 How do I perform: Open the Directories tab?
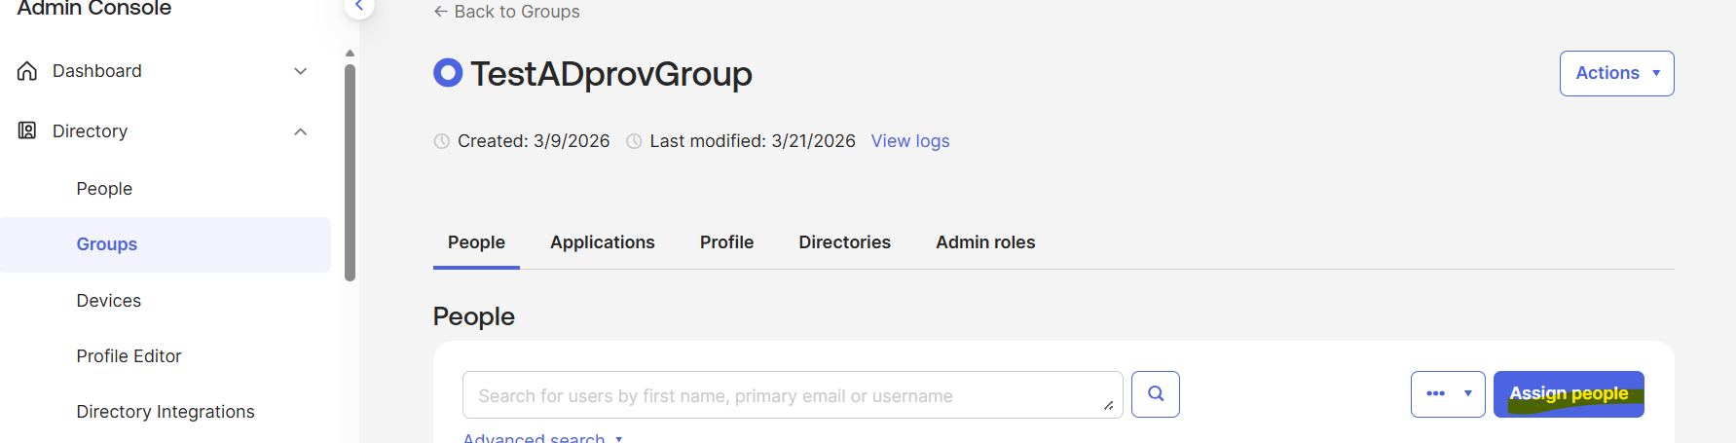click(844, 242)
